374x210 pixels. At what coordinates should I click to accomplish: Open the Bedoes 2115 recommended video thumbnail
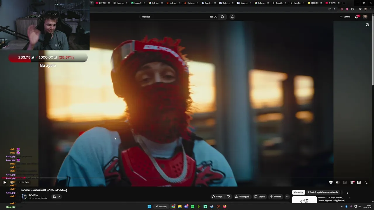[304, 200]
